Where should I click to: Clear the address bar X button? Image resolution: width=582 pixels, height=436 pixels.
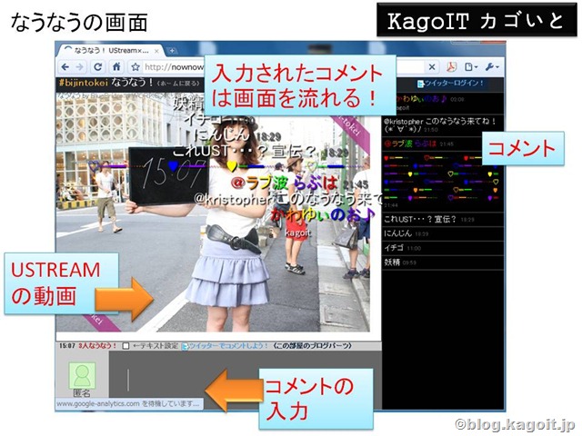tap(432, 67)
